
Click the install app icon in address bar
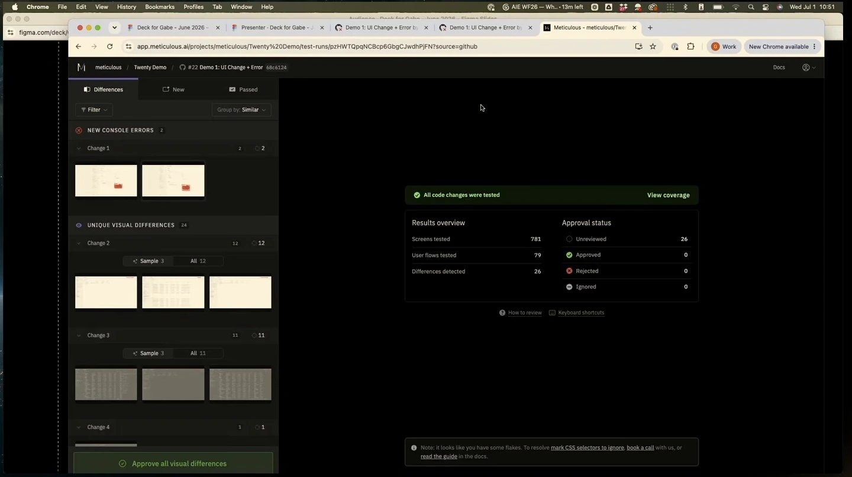click(x=638, y=47)
